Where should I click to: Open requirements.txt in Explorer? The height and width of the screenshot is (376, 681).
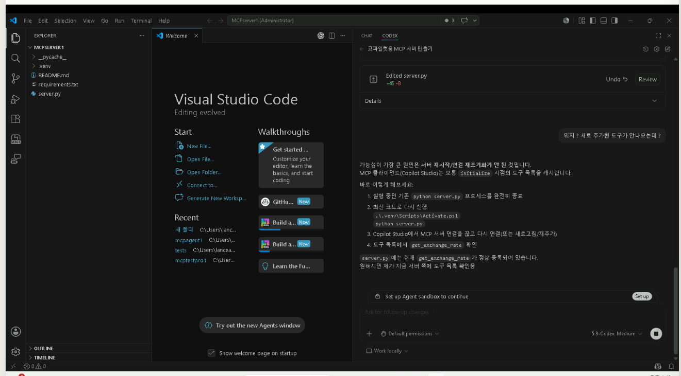88,84
